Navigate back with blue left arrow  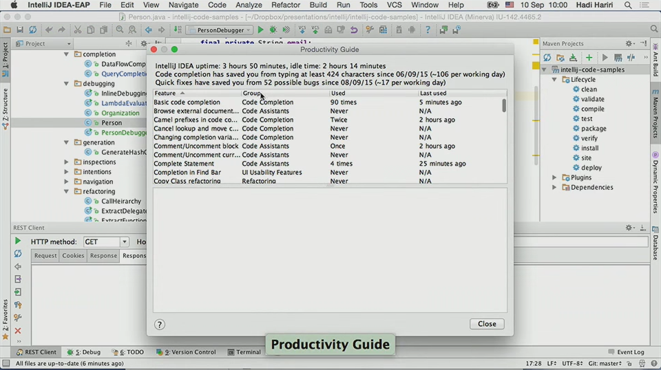tap(149, 30)
